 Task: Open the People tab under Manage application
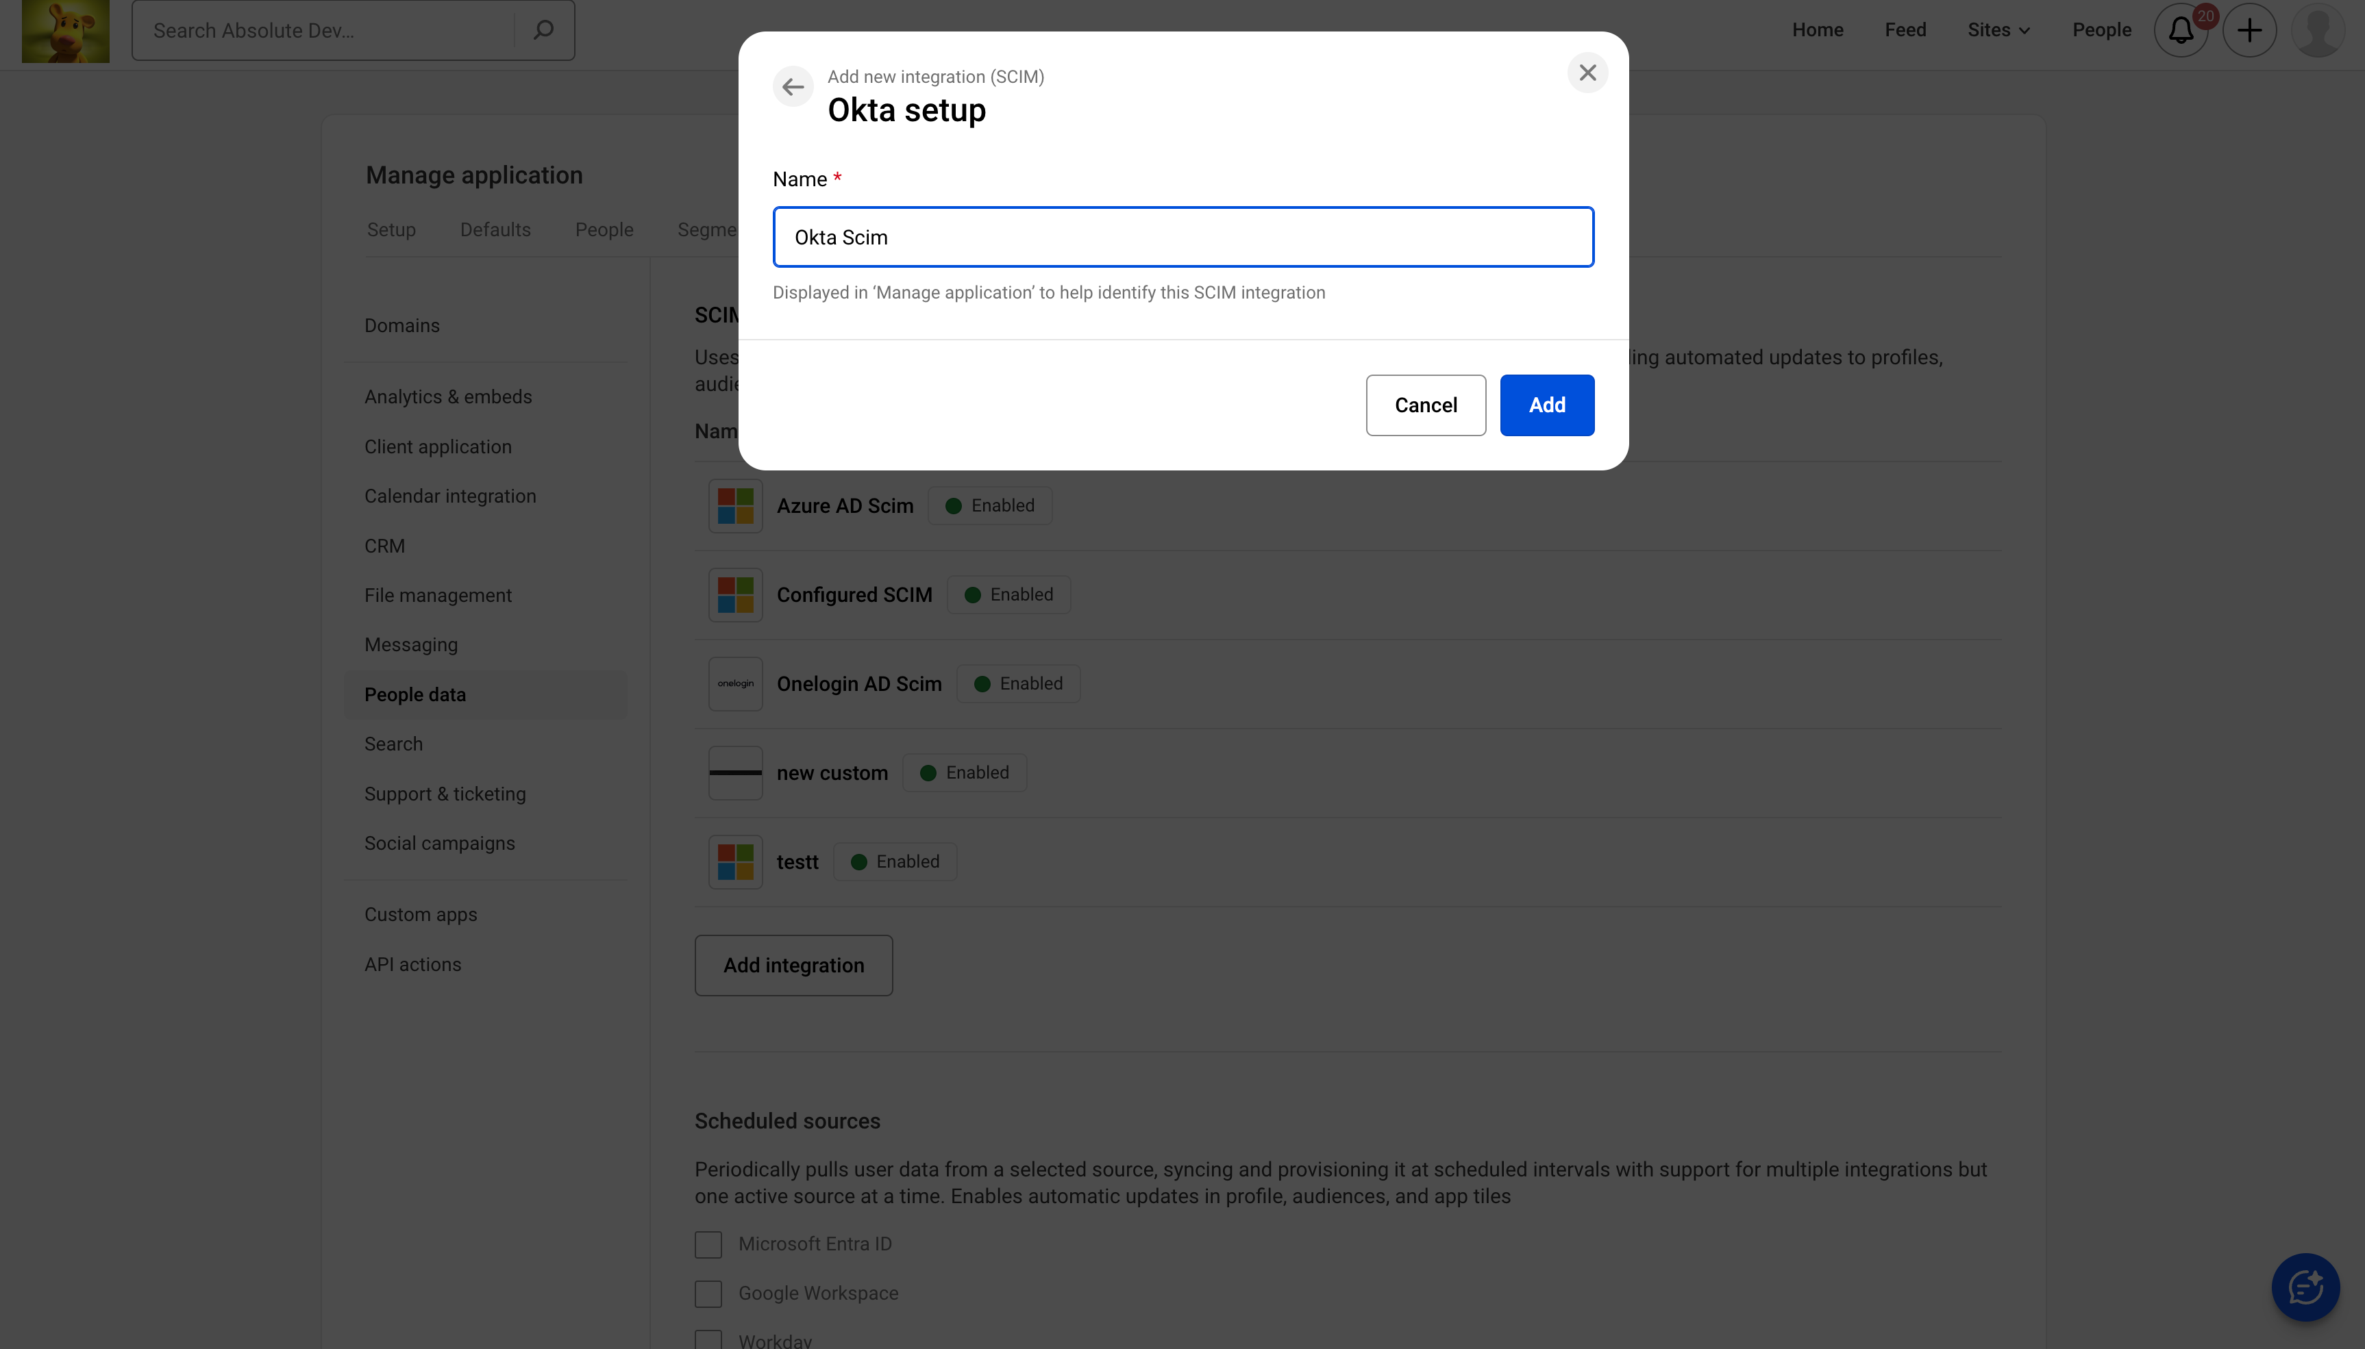click(604, 229)
